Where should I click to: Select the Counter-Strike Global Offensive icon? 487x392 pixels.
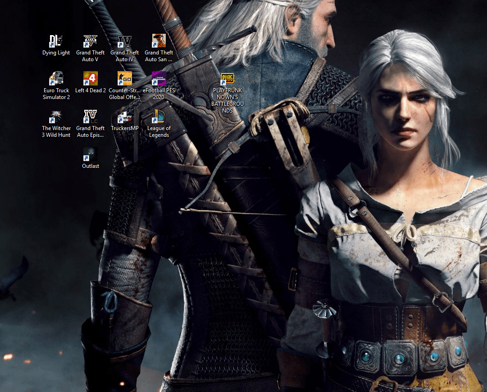click(x=124, y=78)
